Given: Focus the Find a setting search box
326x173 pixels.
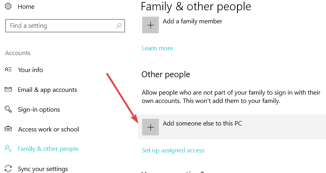Looking at the screenshot, I should pos(65,26).
